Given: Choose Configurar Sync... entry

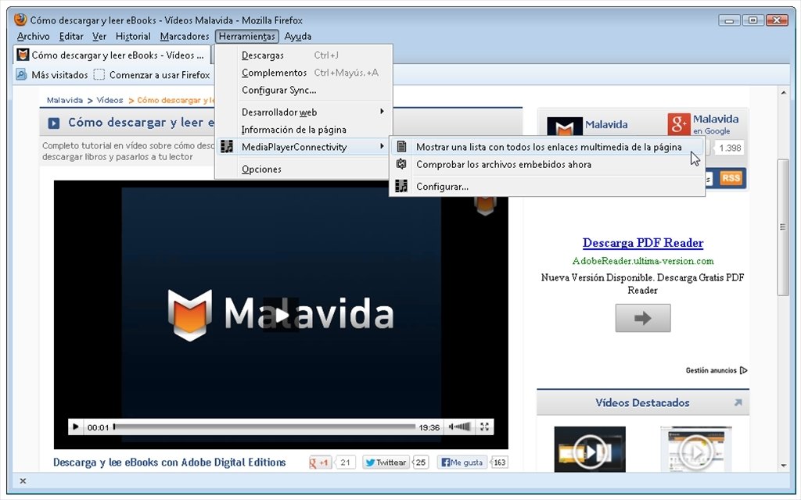Looking at the screenshot, I should click(304, 90).
